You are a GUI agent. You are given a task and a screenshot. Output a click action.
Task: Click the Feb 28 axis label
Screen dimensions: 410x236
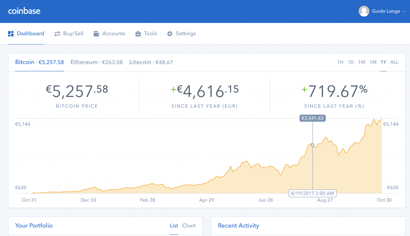pos(147,200)
